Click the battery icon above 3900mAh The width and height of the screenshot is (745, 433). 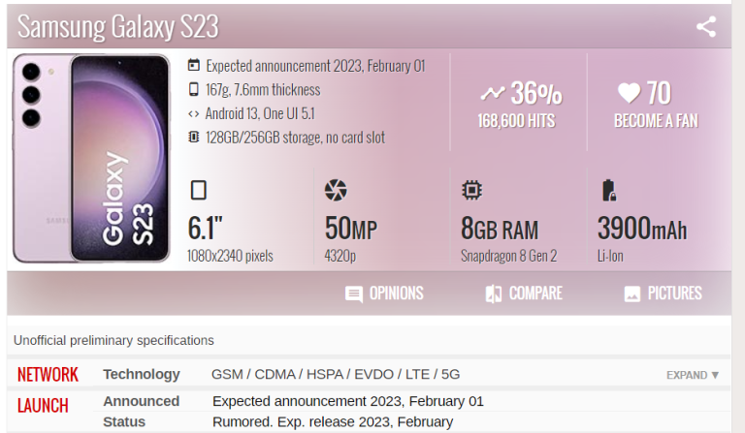[609, 190]
